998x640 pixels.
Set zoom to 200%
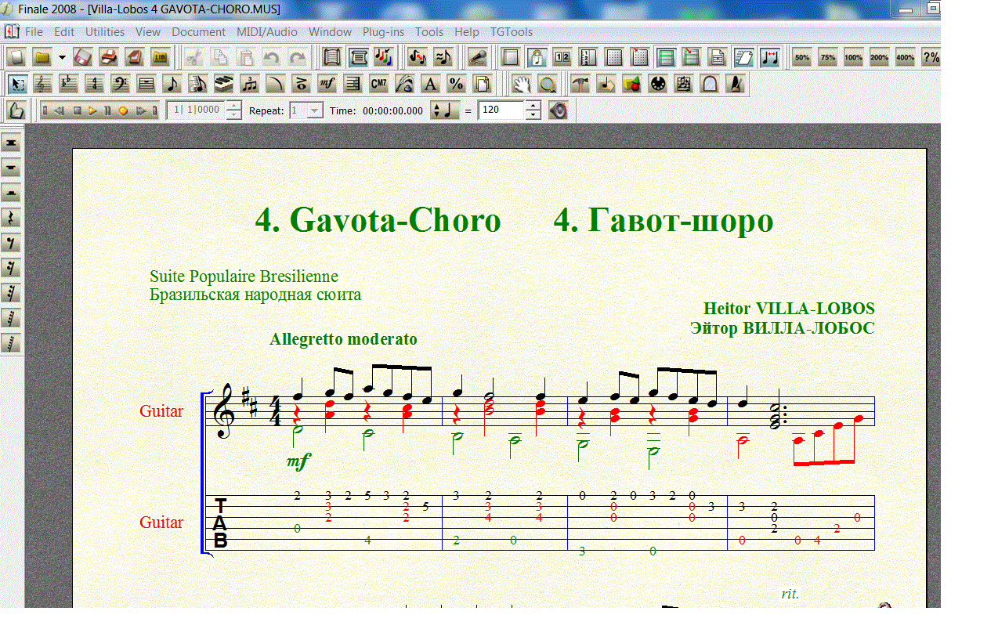point(880,57)
